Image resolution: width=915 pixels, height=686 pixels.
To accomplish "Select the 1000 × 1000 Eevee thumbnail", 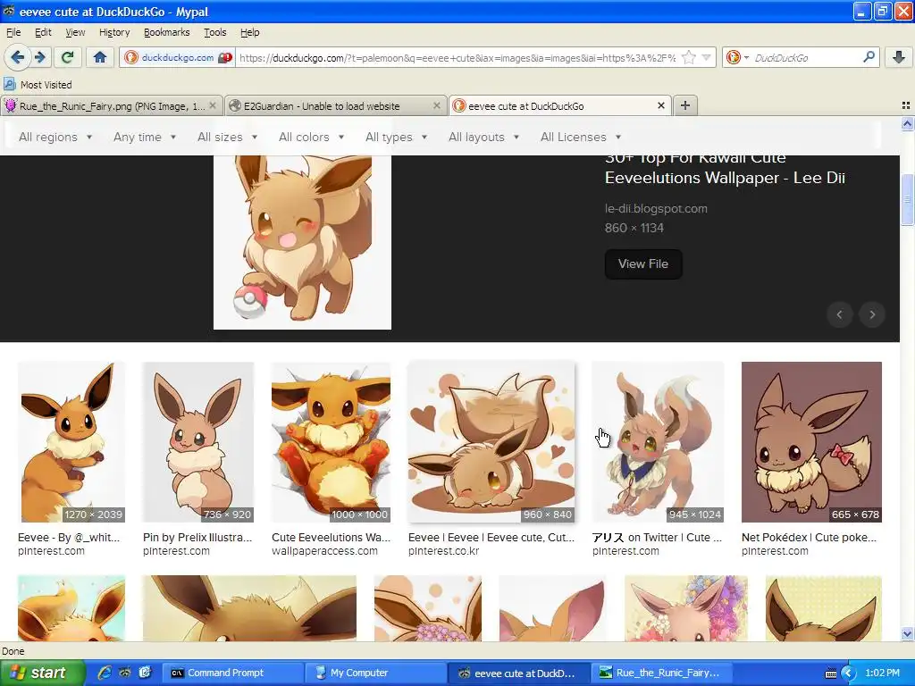I will click(x=331, y=441).
